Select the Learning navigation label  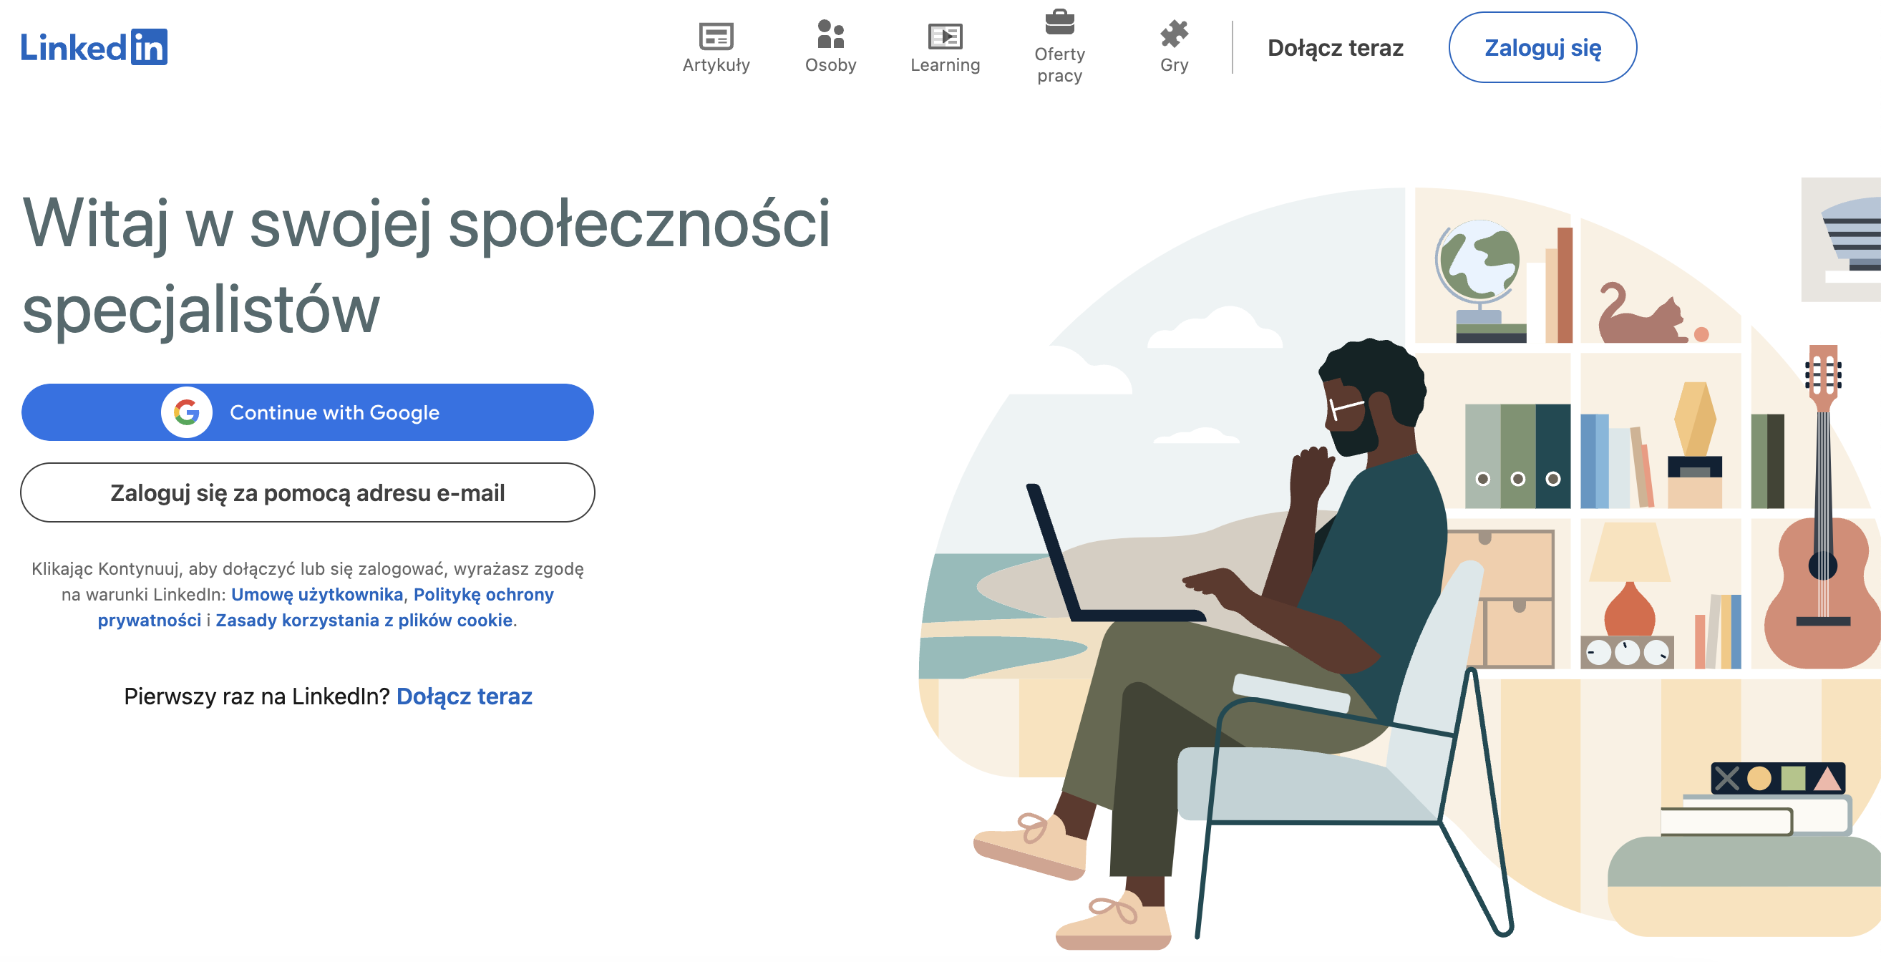(945, 65)
